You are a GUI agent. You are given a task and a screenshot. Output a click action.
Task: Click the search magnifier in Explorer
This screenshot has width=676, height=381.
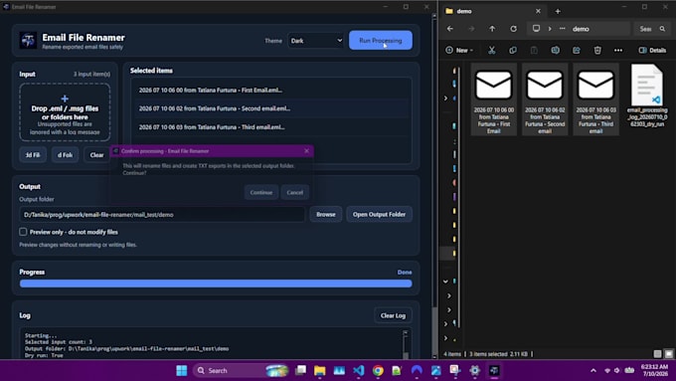pos(662,29)
